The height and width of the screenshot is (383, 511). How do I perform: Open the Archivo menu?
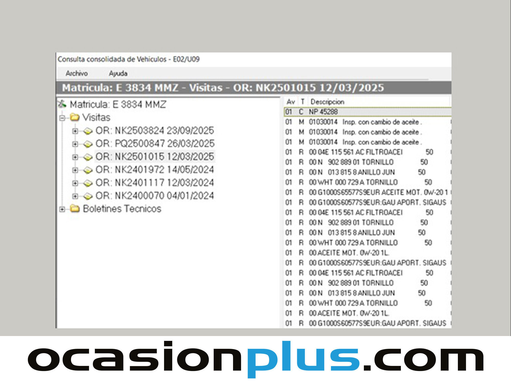(77, 74)
